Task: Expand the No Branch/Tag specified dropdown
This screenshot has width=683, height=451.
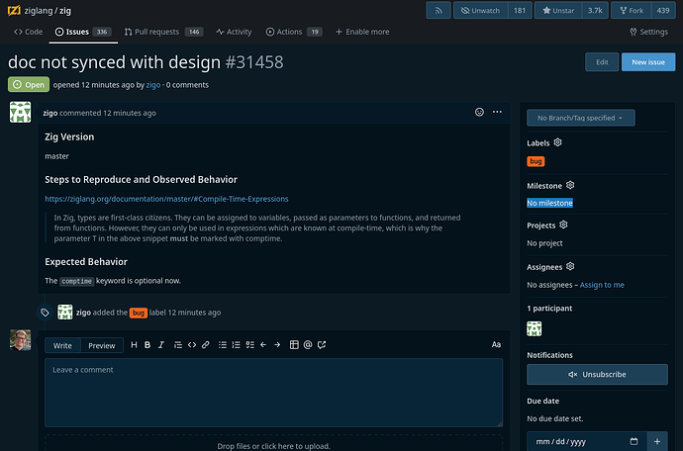Action: point(580,118)
